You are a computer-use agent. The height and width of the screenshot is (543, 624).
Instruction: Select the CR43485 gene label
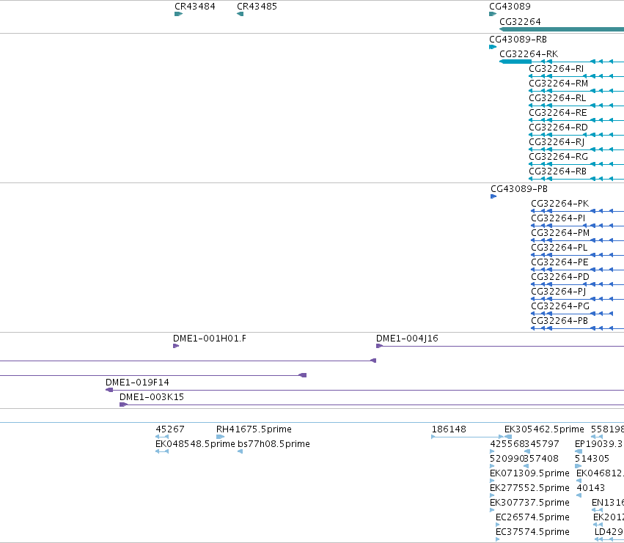point(257,7)
